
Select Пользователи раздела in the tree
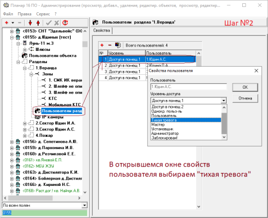point(62,111)
